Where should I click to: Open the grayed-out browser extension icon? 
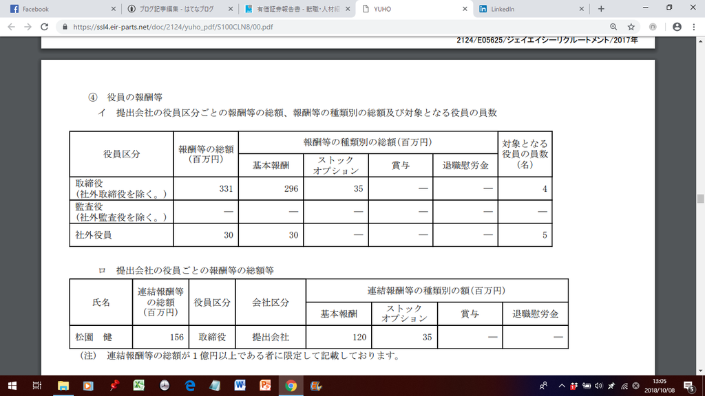coord(653,27)
